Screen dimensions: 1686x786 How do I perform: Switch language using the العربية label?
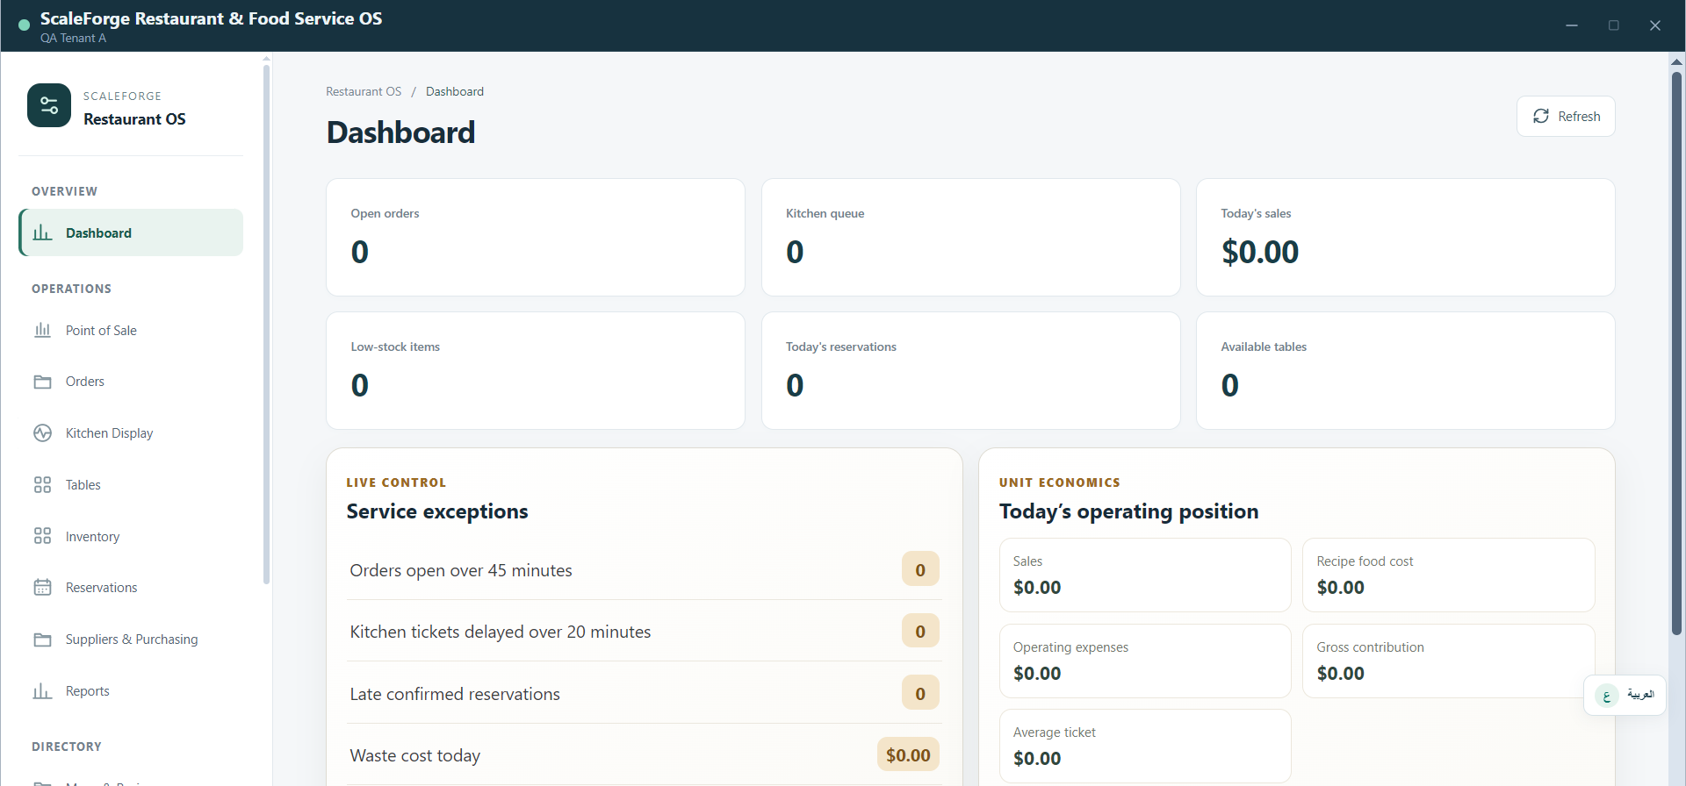[x=1640, y=695]
